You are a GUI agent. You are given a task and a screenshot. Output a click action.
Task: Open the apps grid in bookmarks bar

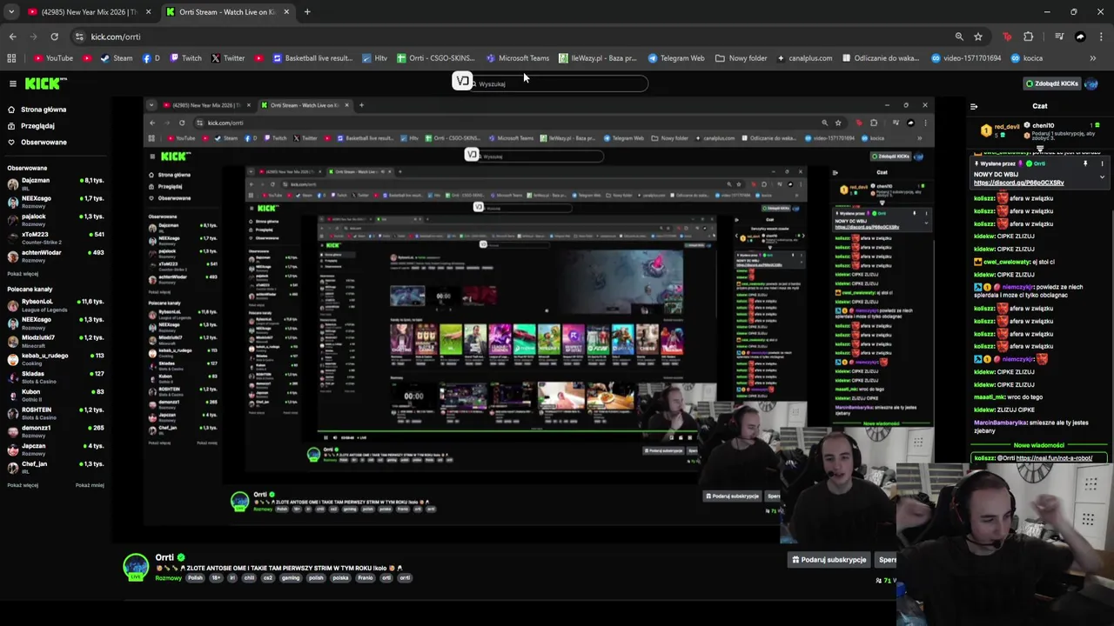(11, 58)
